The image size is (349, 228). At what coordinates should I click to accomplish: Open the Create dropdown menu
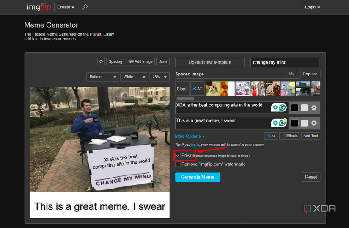pyautogui.click(x=66, y=7)
